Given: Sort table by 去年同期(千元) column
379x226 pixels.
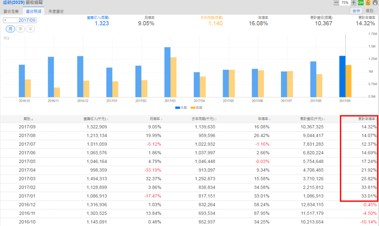Looking at the screenshot, I should coord(204,119).
